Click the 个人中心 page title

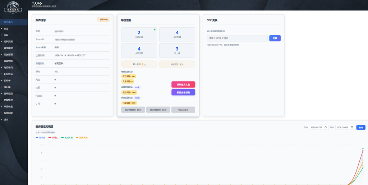pyautogui.click(x=37, y=3)
